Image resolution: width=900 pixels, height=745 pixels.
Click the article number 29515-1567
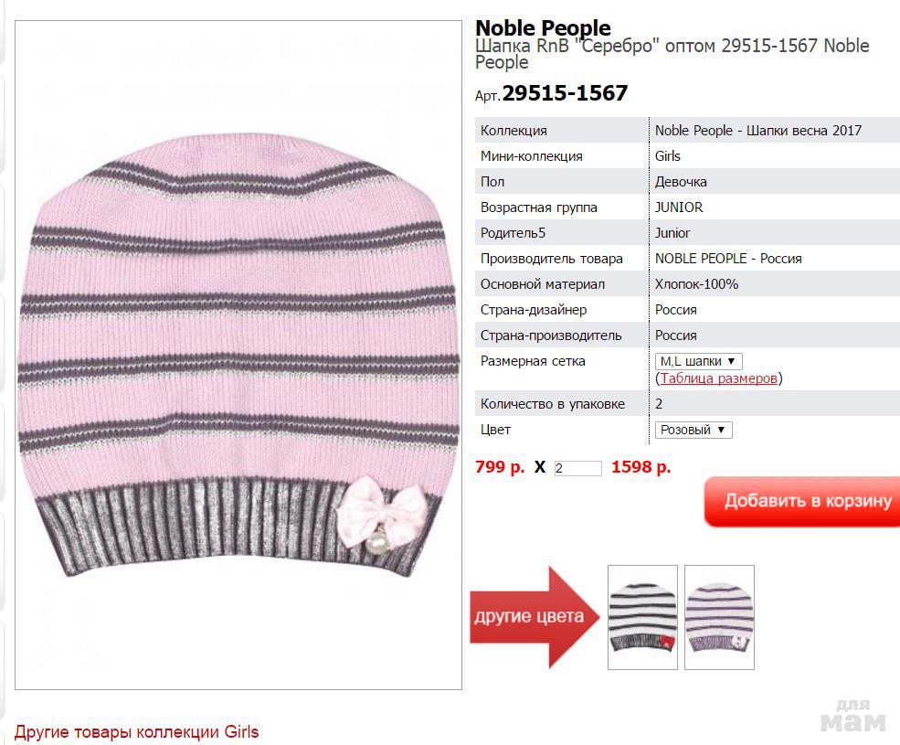565,93
